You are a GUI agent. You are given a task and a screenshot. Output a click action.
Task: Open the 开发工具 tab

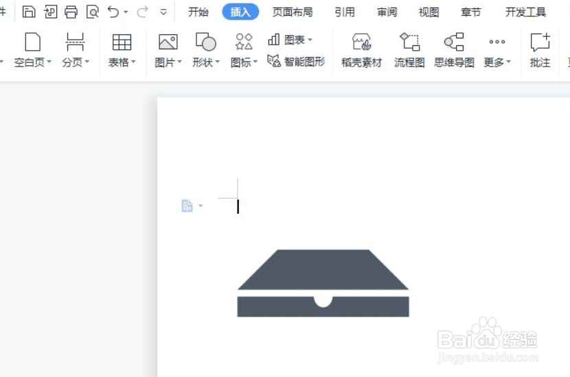click(x=525, y=12)
